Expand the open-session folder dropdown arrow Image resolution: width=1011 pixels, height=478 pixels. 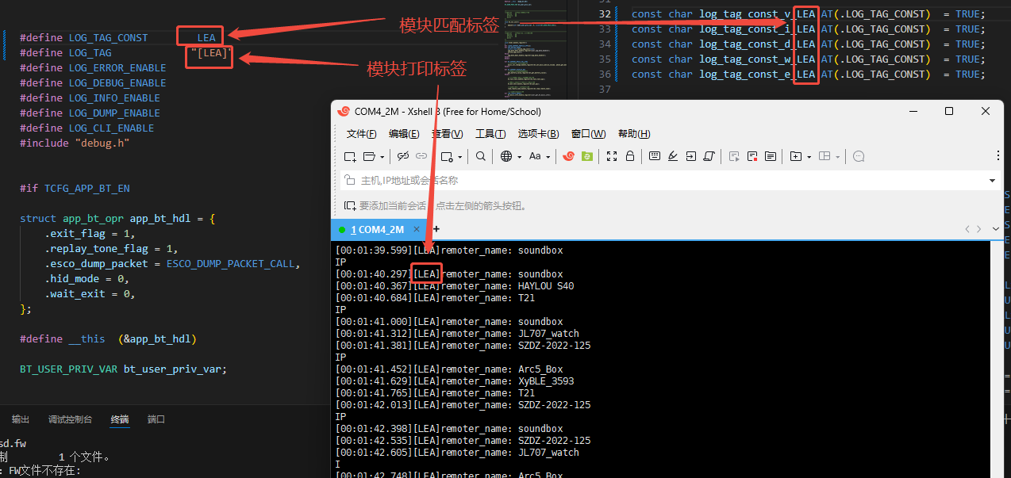point(382,157)
